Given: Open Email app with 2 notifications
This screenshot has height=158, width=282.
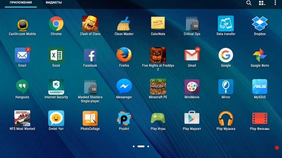Looking at the screenshot, I should (x=22, y=55).
